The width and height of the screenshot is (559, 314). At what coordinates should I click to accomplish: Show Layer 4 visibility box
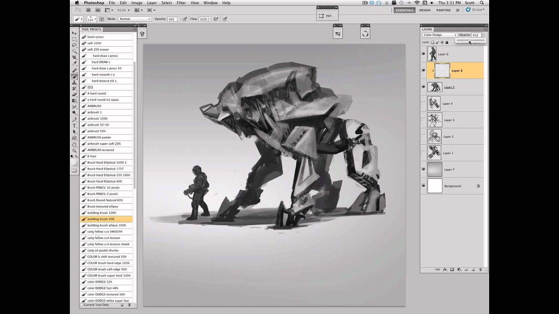pos(423,103)
